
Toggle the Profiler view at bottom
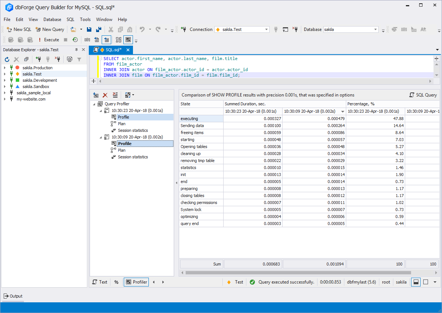136,282
